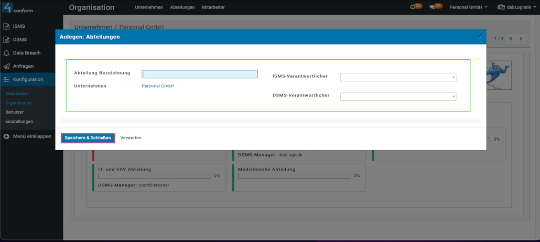Open the DSMS module in sidebar
The image size is (540, 242).
[19, 39]
